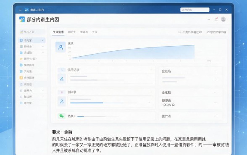Click the 信用记录 heading
The image size is (247, 155).
click(x=73, y=70)
